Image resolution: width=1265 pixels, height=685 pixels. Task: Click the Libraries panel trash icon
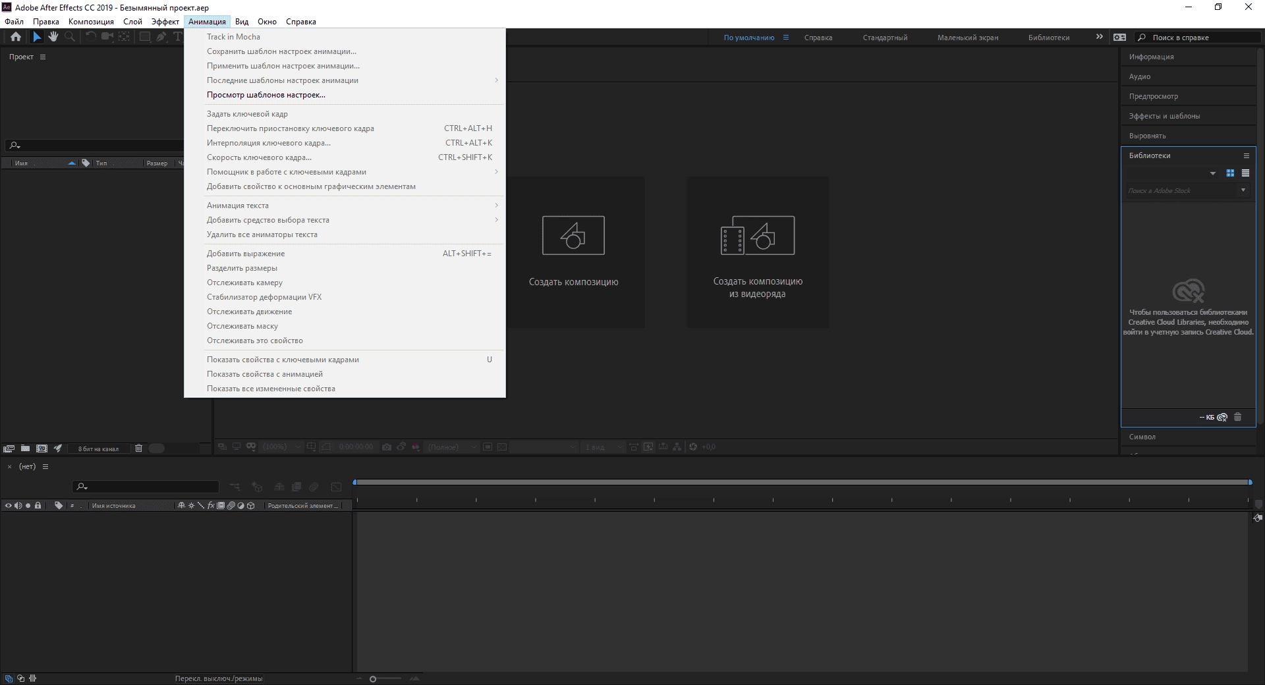pyautogui.click(x=1237, y=417)
